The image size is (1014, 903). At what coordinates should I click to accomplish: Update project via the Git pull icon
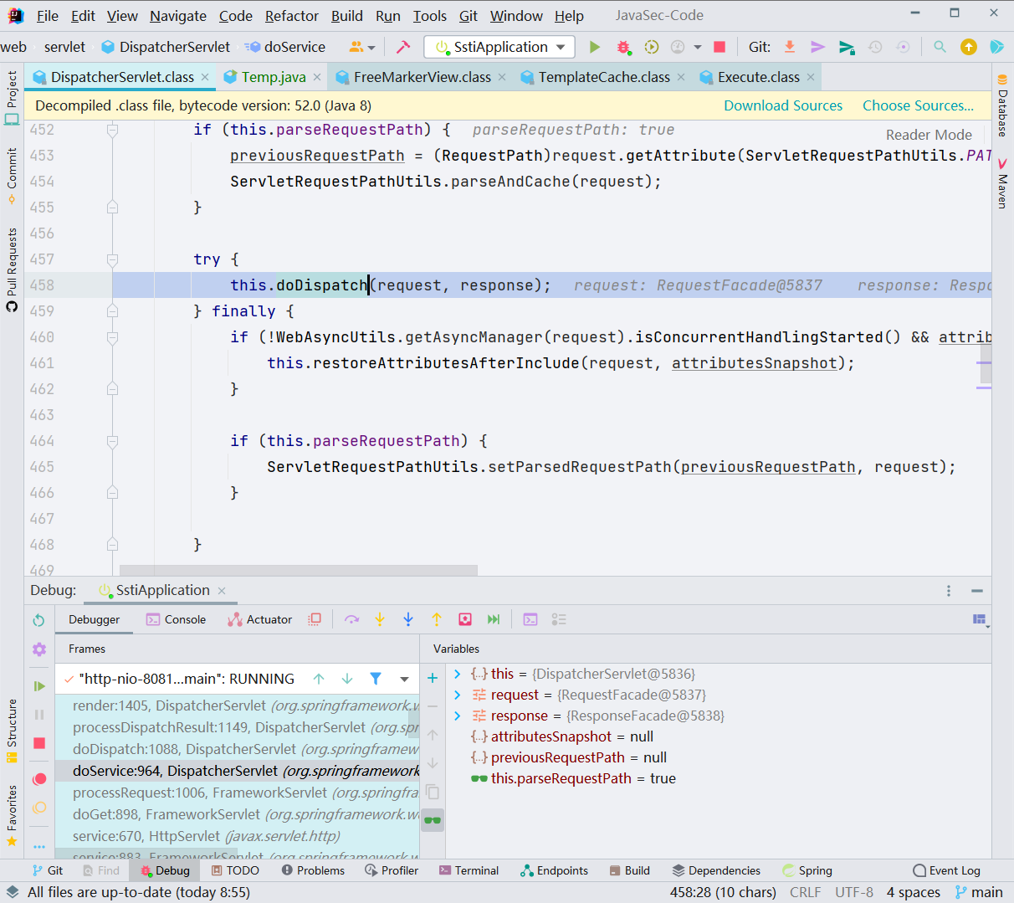pos(789,47)
